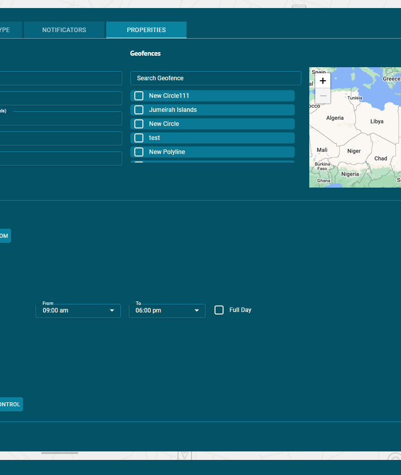Click the Mali label on map

click(322, 150)
